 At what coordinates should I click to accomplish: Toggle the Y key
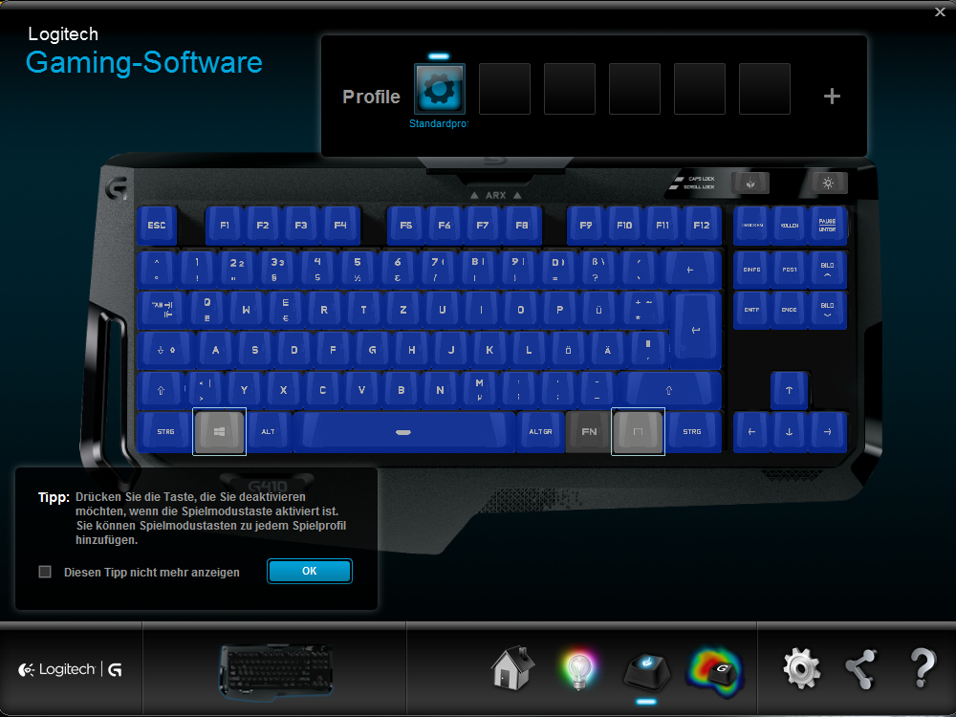(x=244, y=390)
